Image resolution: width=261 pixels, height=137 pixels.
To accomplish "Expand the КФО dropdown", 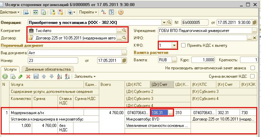I will 174,45.
